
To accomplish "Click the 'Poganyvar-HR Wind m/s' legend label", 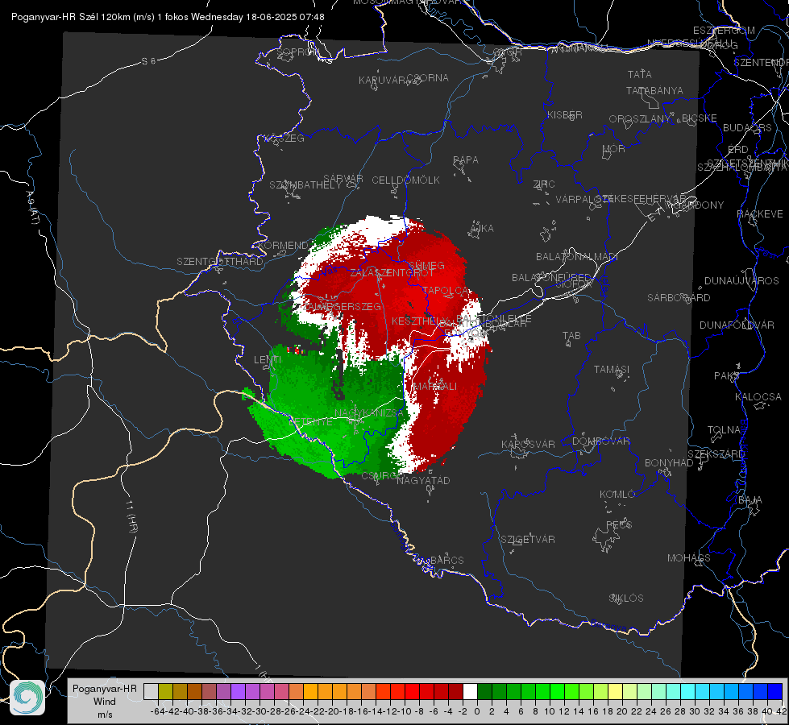I will coord(105,702).
